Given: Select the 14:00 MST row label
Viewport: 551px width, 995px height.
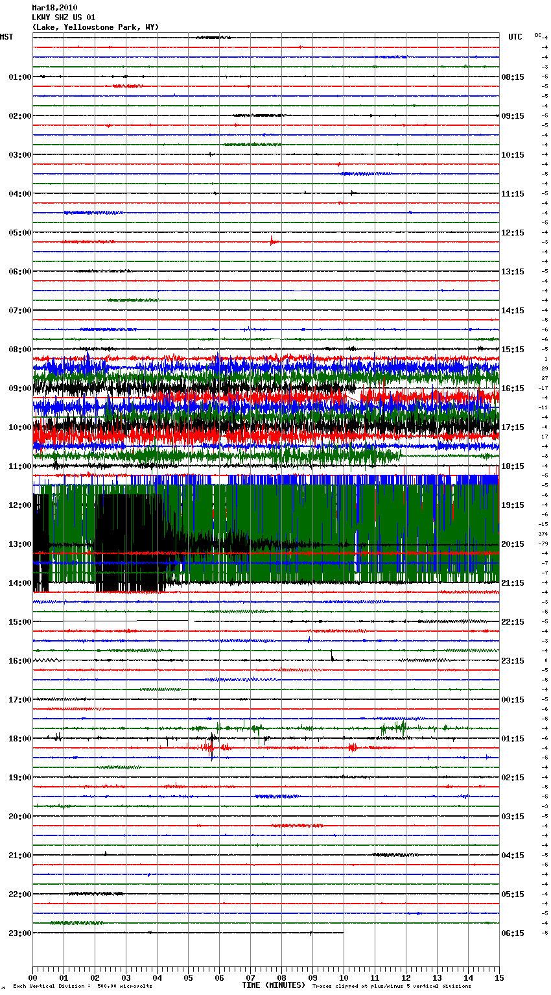Looking at the screenshot, I should tap(20, 583).
